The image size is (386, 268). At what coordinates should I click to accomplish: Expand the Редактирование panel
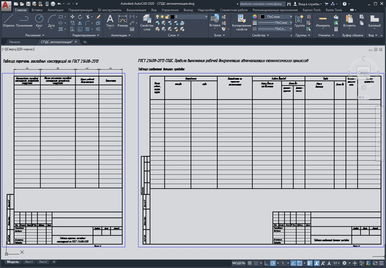pyautogui.click(x=86, y=35)
